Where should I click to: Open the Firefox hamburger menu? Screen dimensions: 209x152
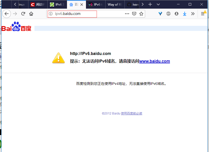point(203,14)
